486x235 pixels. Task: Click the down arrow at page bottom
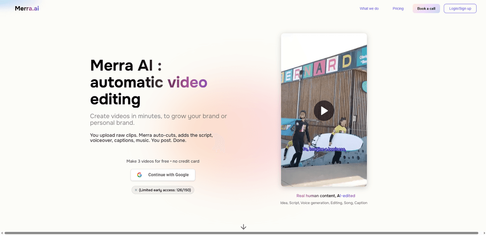pos(243,227)
